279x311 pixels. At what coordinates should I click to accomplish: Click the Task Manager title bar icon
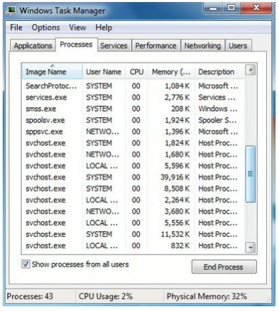[x=11, y=10]
